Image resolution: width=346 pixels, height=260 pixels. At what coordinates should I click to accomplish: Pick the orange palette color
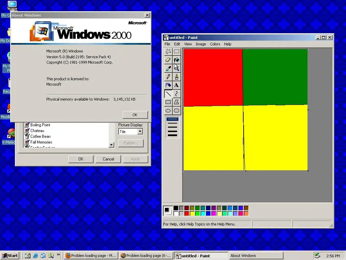246,213
